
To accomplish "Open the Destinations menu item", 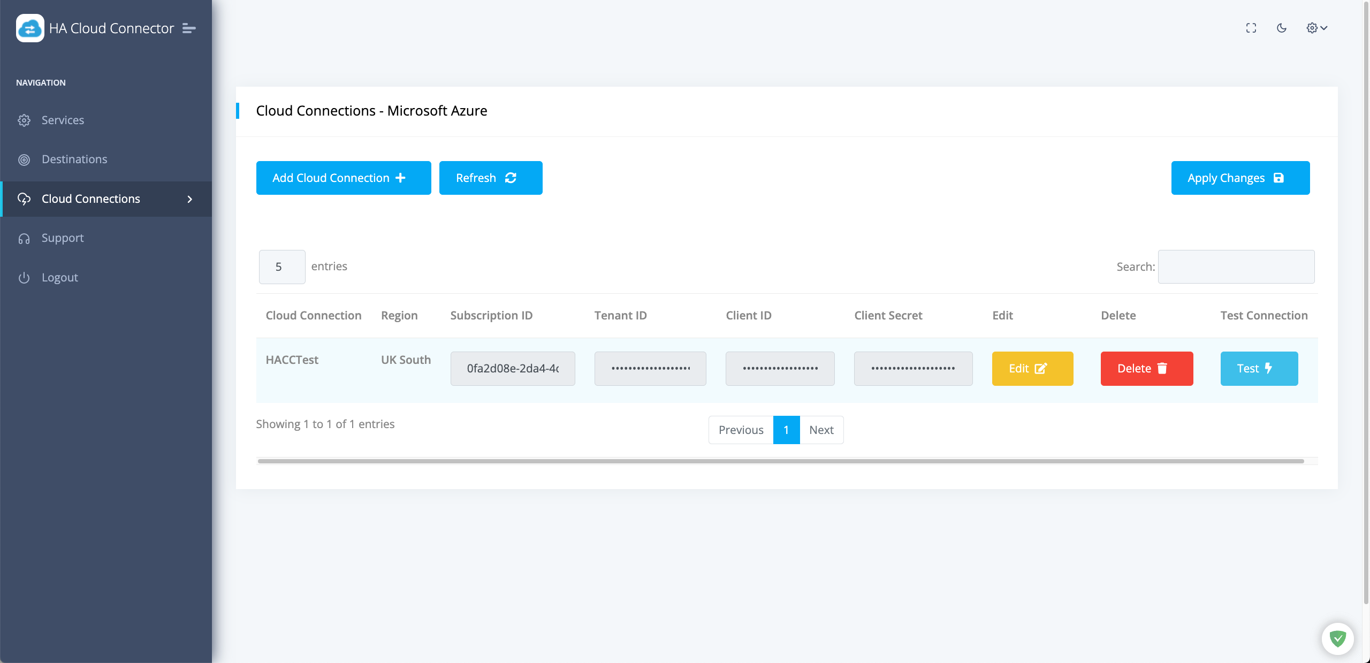I will click(106, 159).
